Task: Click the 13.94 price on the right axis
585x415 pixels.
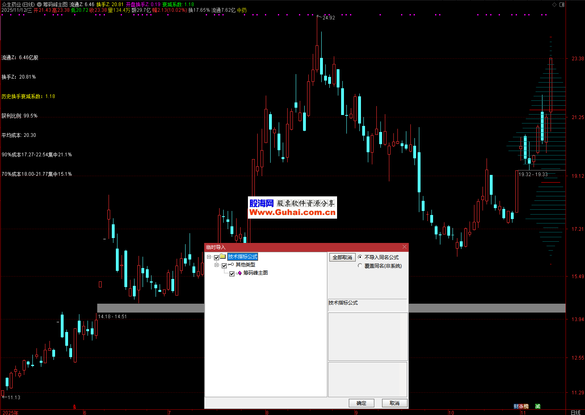Action: [578, 319]
